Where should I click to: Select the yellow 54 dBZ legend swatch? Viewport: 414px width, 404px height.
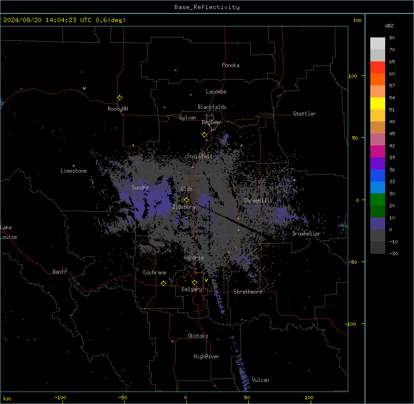(377, 103)
